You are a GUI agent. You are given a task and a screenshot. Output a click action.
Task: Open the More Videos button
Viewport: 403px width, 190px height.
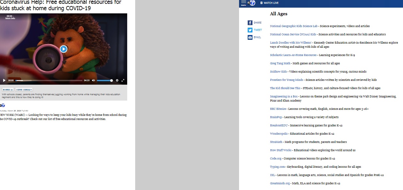(24, 90)
